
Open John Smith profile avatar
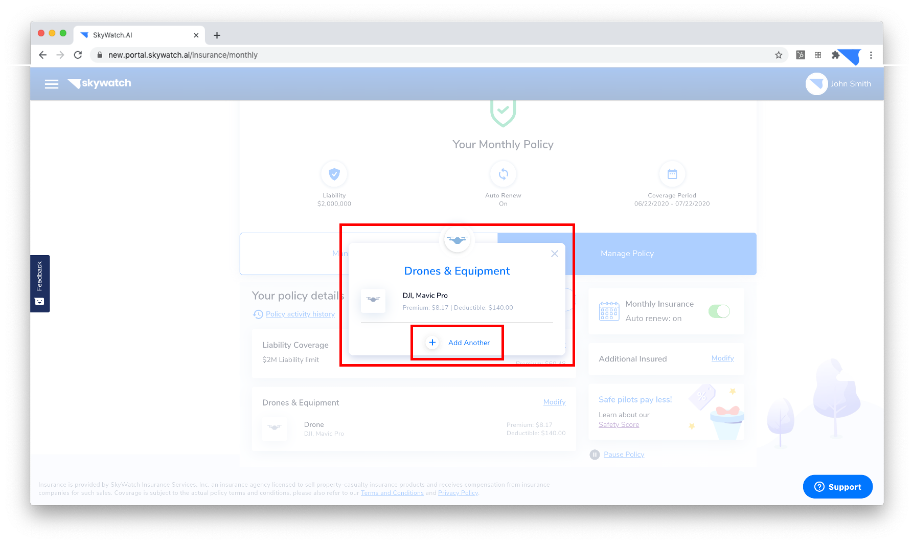tap(816, 84)
